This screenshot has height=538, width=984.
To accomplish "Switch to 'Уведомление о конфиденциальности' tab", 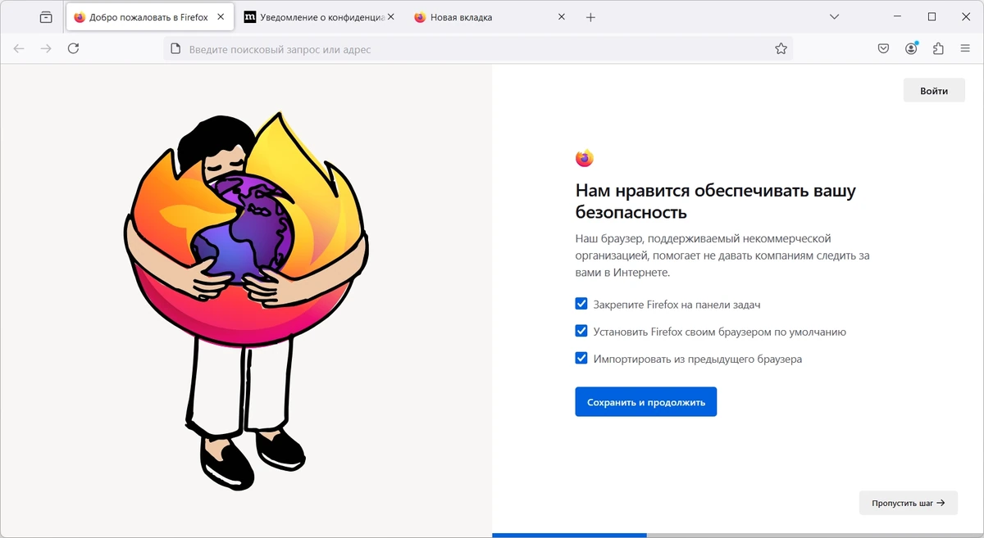I will point(320,17).
